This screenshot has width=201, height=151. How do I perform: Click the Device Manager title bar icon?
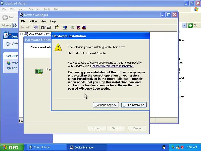[21, 15]
